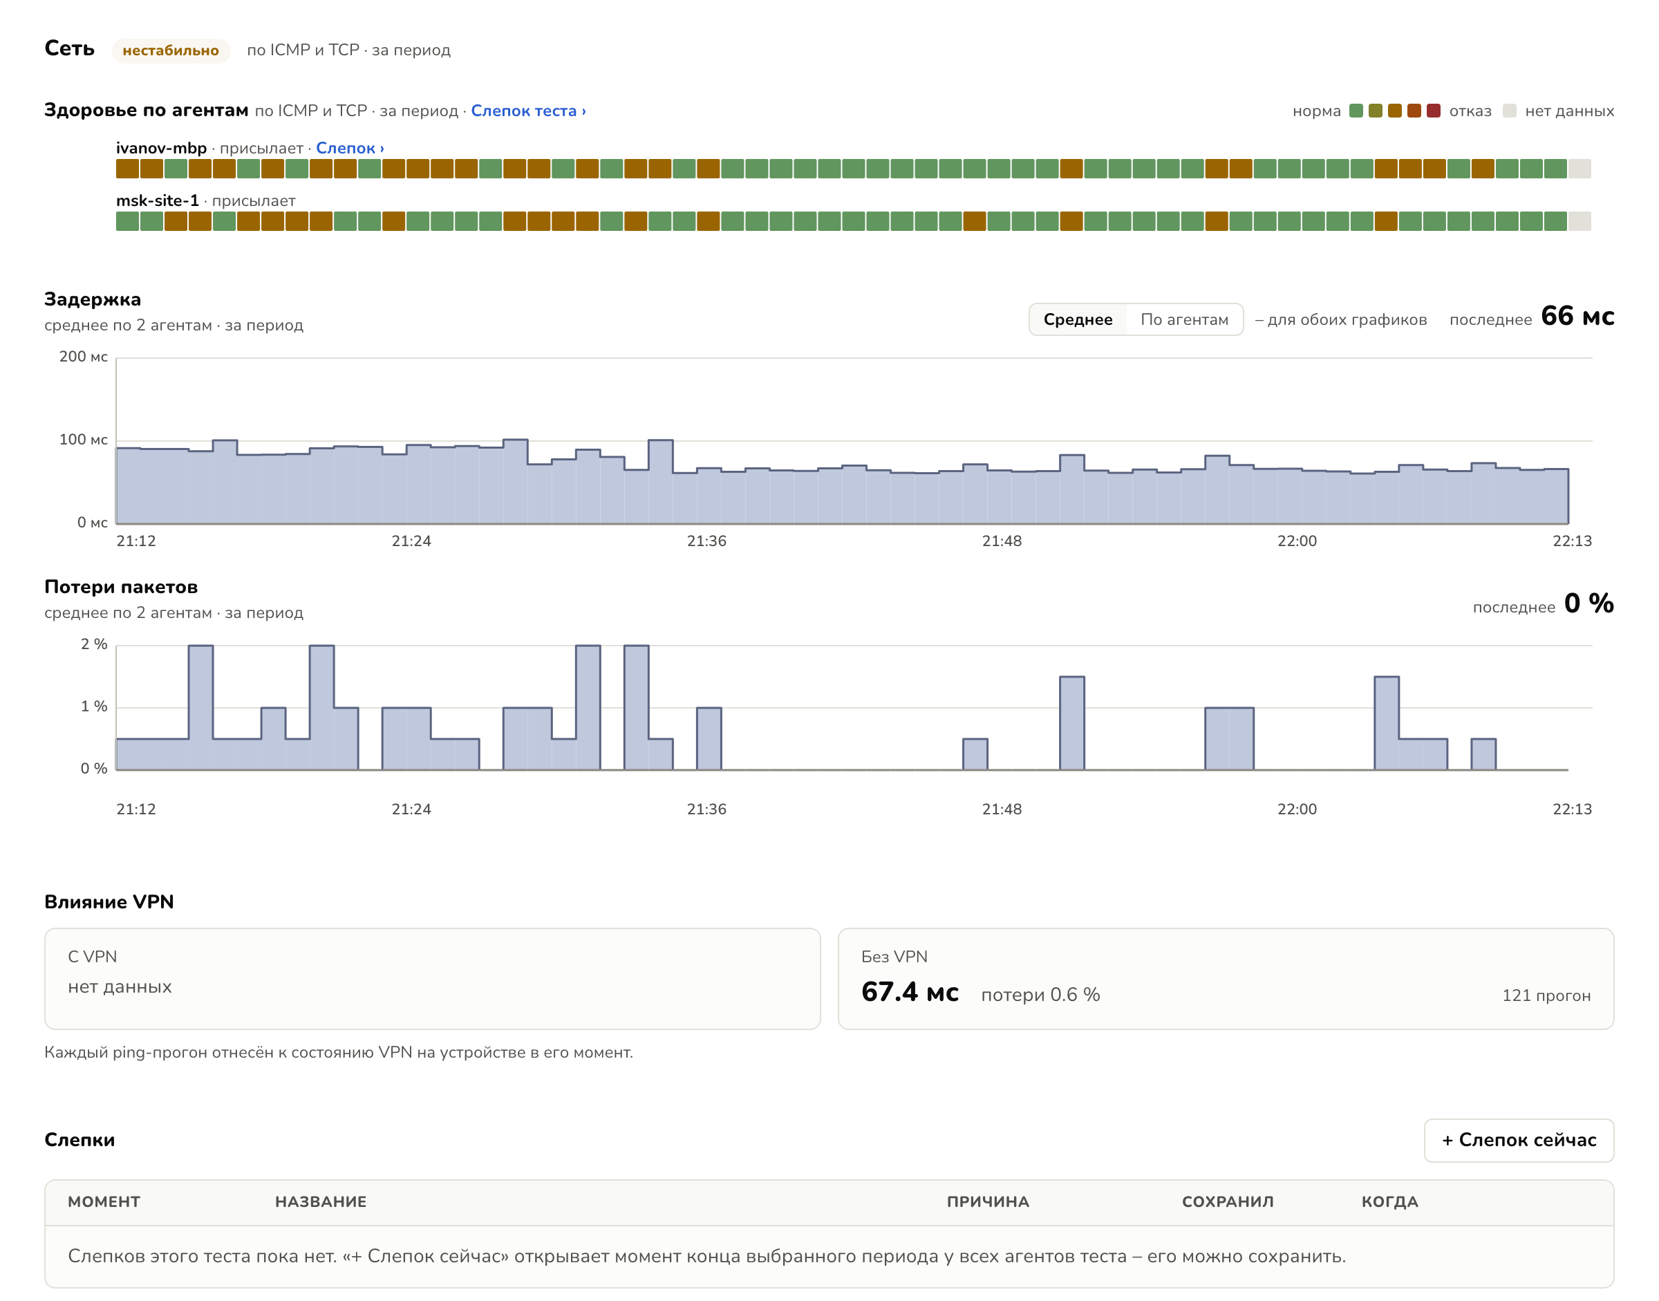Click the потери 0.6 % text
This screenshot has height=1301, width=1659.
click(x=1040, y=995)
